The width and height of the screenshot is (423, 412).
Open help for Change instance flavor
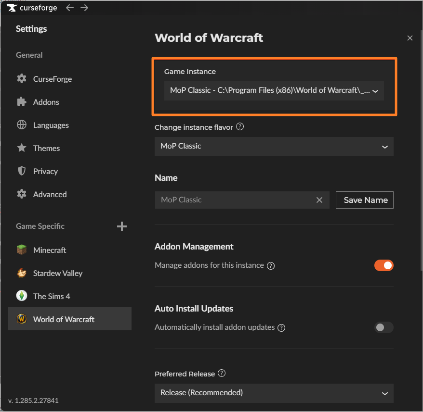[x=240, y=126]
